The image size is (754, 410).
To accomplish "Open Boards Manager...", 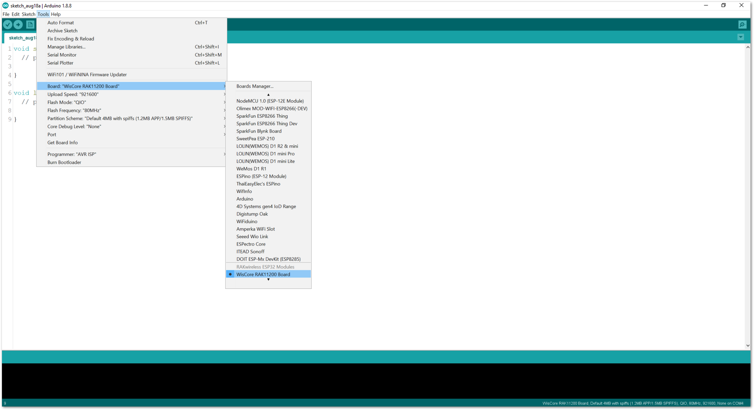I will [x=268, y=86].
